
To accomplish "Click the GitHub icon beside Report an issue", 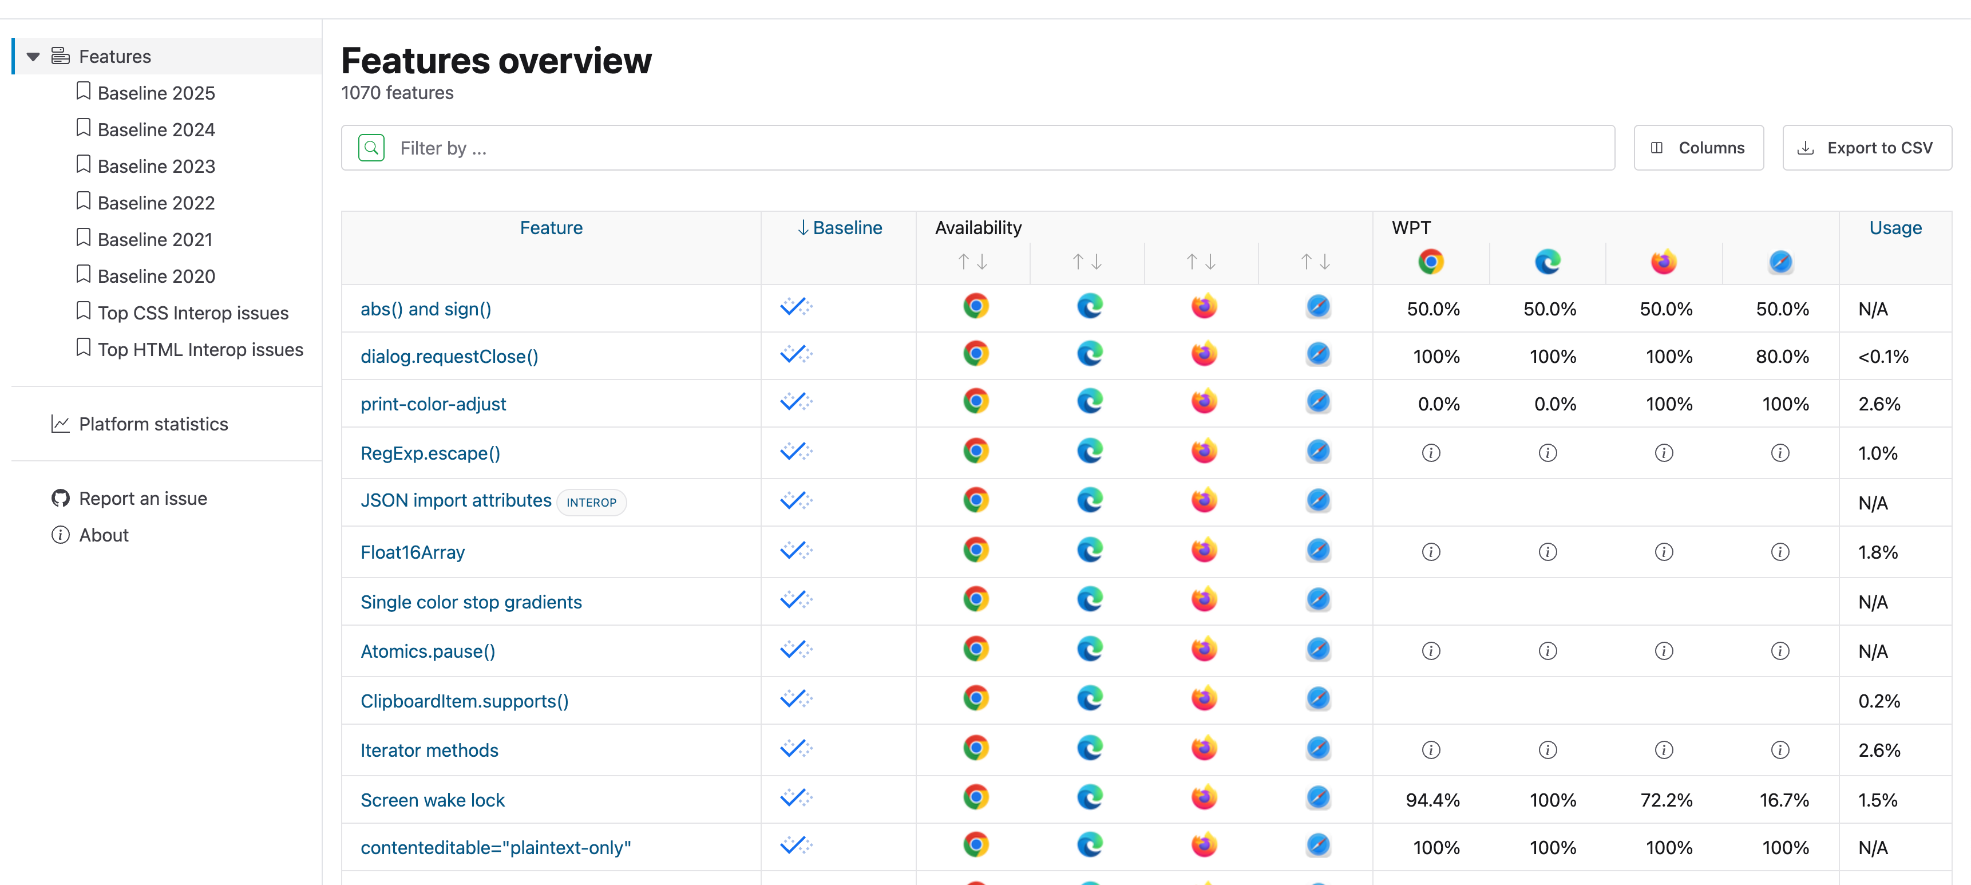I will click(x=61, y=499).
